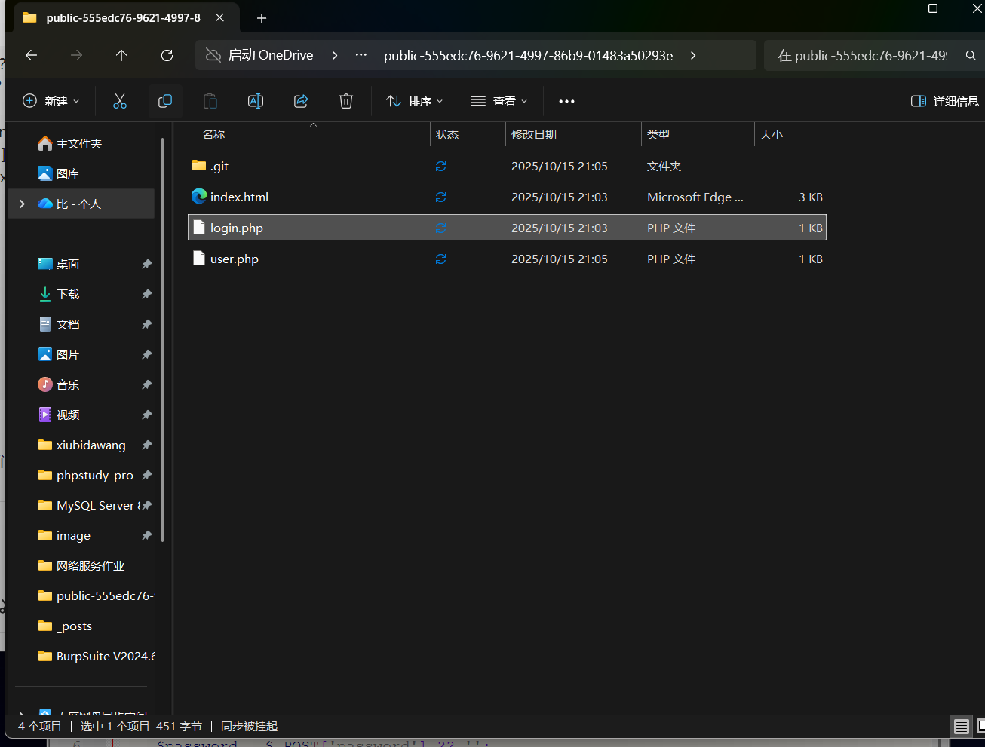Select the index.html file

tap(239, 197)
